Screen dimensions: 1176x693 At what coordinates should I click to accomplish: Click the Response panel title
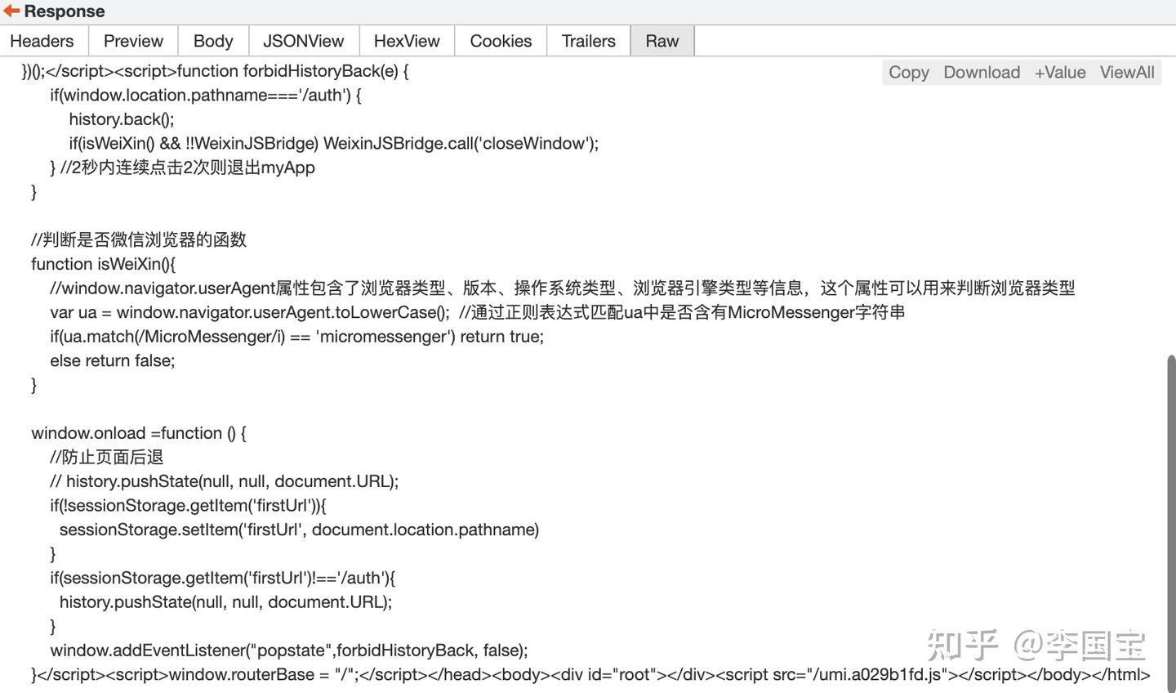[65, 11]
